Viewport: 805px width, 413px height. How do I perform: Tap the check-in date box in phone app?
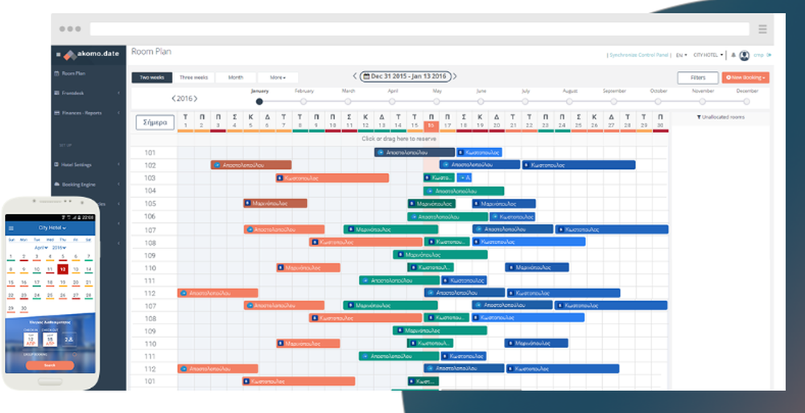(31, 340)
